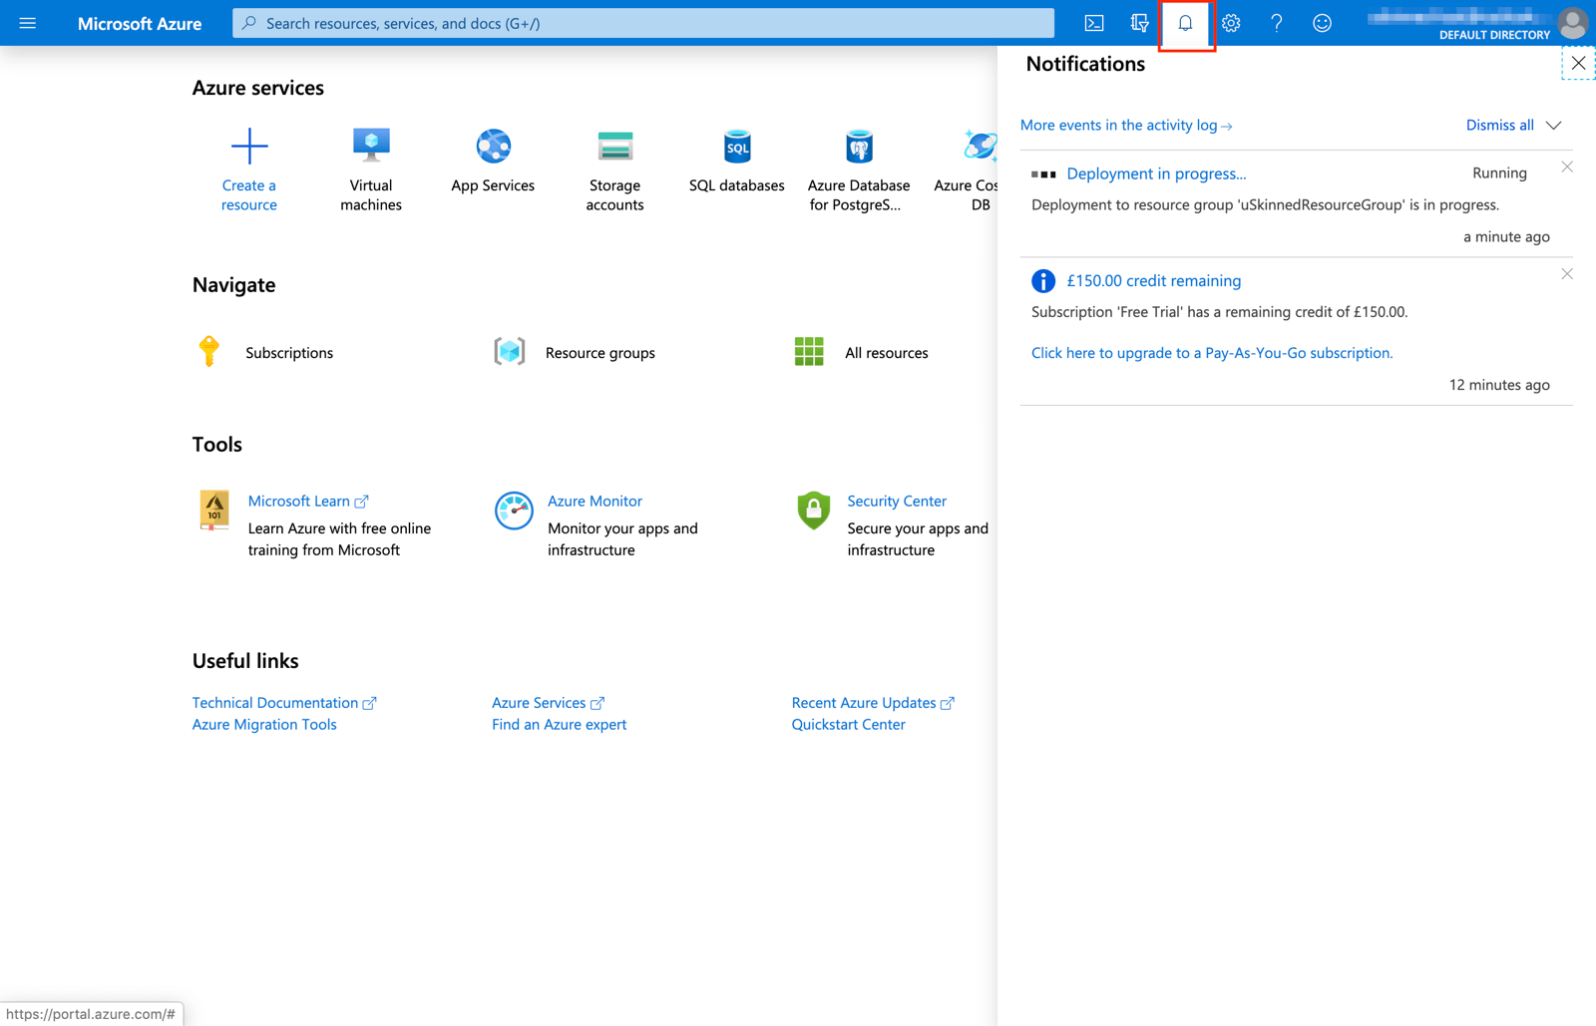
Task: Click the Resource groups cube icon
Action: tap(510, 351)
